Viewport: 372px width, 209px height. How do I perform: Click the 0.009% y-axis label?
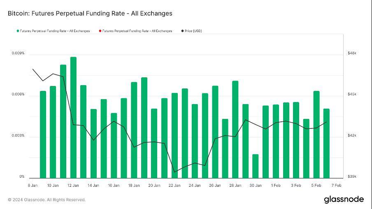pos(18,53)
